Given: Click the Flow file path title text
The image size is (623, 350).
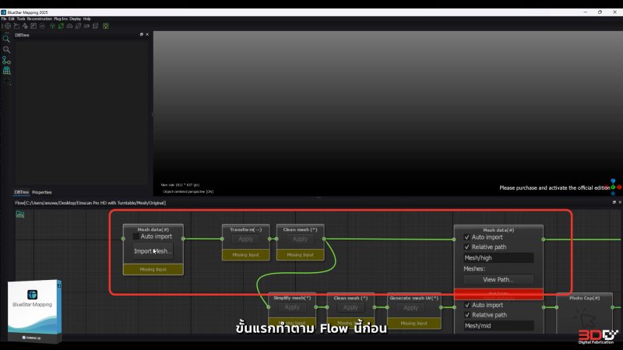Looking at the screenshot, I should coord(90,203).
